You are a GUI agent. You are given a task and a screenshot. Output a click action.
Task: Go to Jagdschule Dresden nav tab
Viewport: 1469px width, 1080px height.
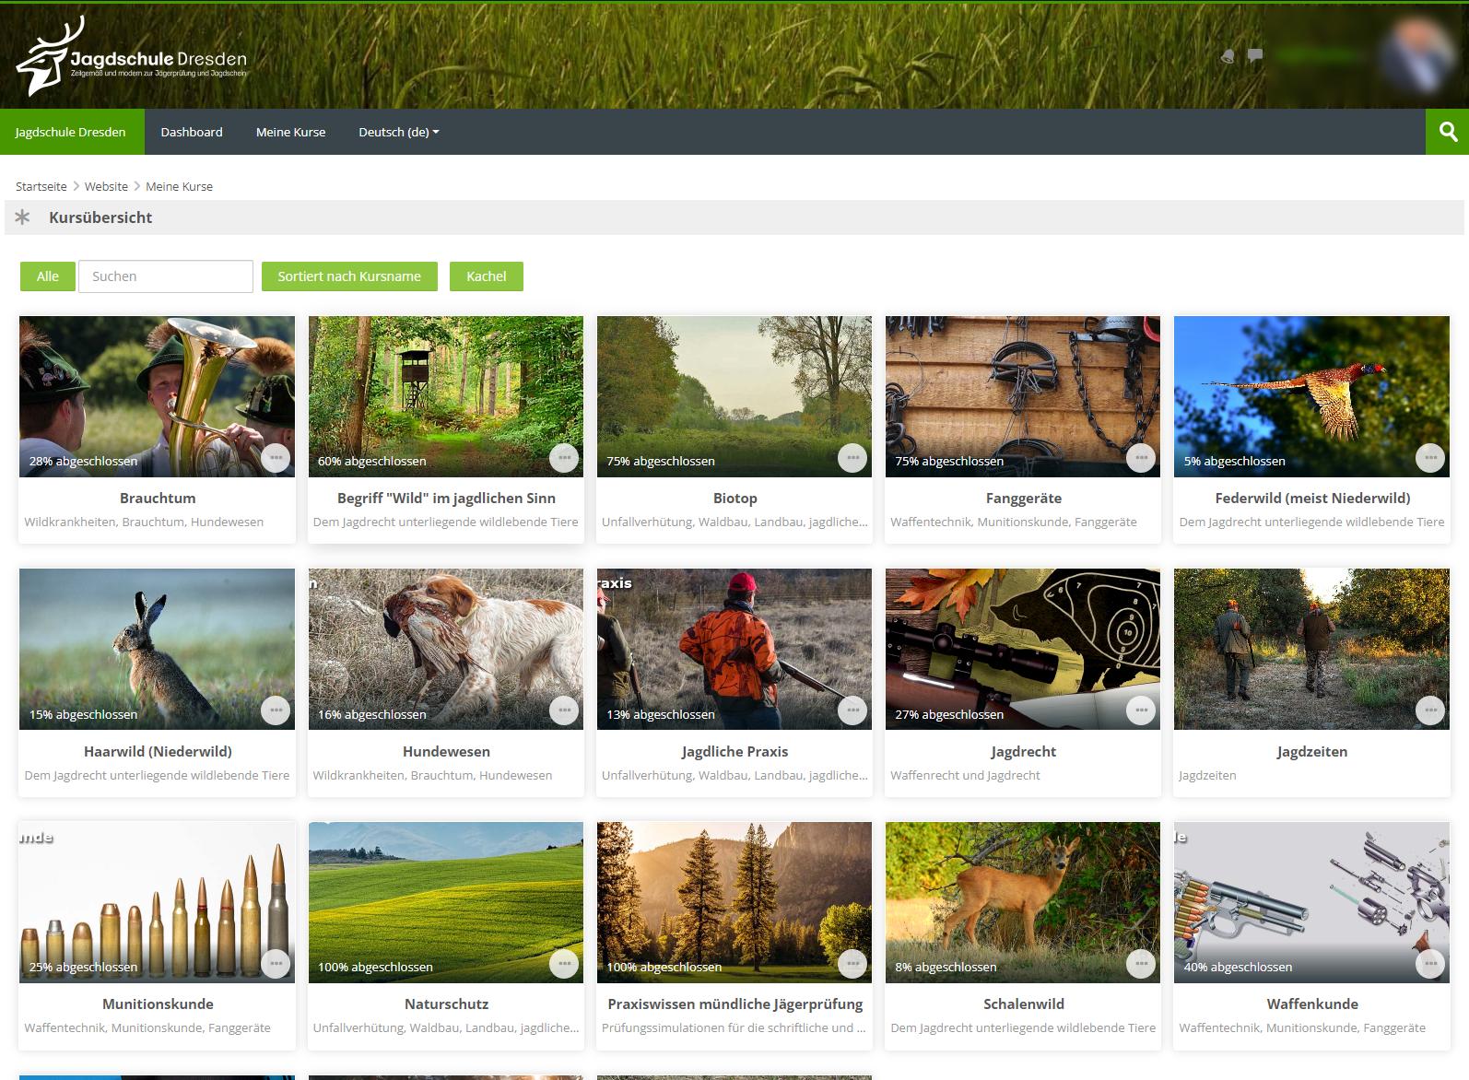(x=71, y=132)
